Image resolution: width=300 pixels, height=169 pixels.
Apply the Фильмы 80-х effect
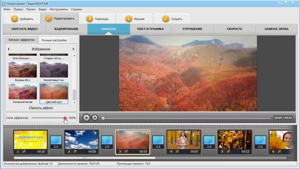click(22, 72)
